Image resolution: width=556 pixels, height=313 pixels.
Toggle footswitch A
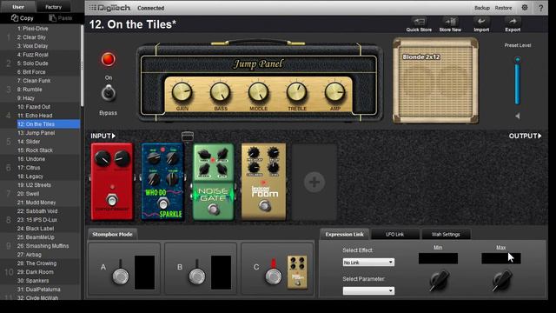[x=121, y=276]
